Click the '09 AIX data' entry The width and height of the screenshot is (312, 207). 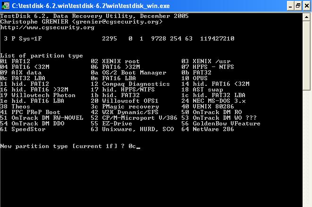pyautogui.click(x=21, y=73)
